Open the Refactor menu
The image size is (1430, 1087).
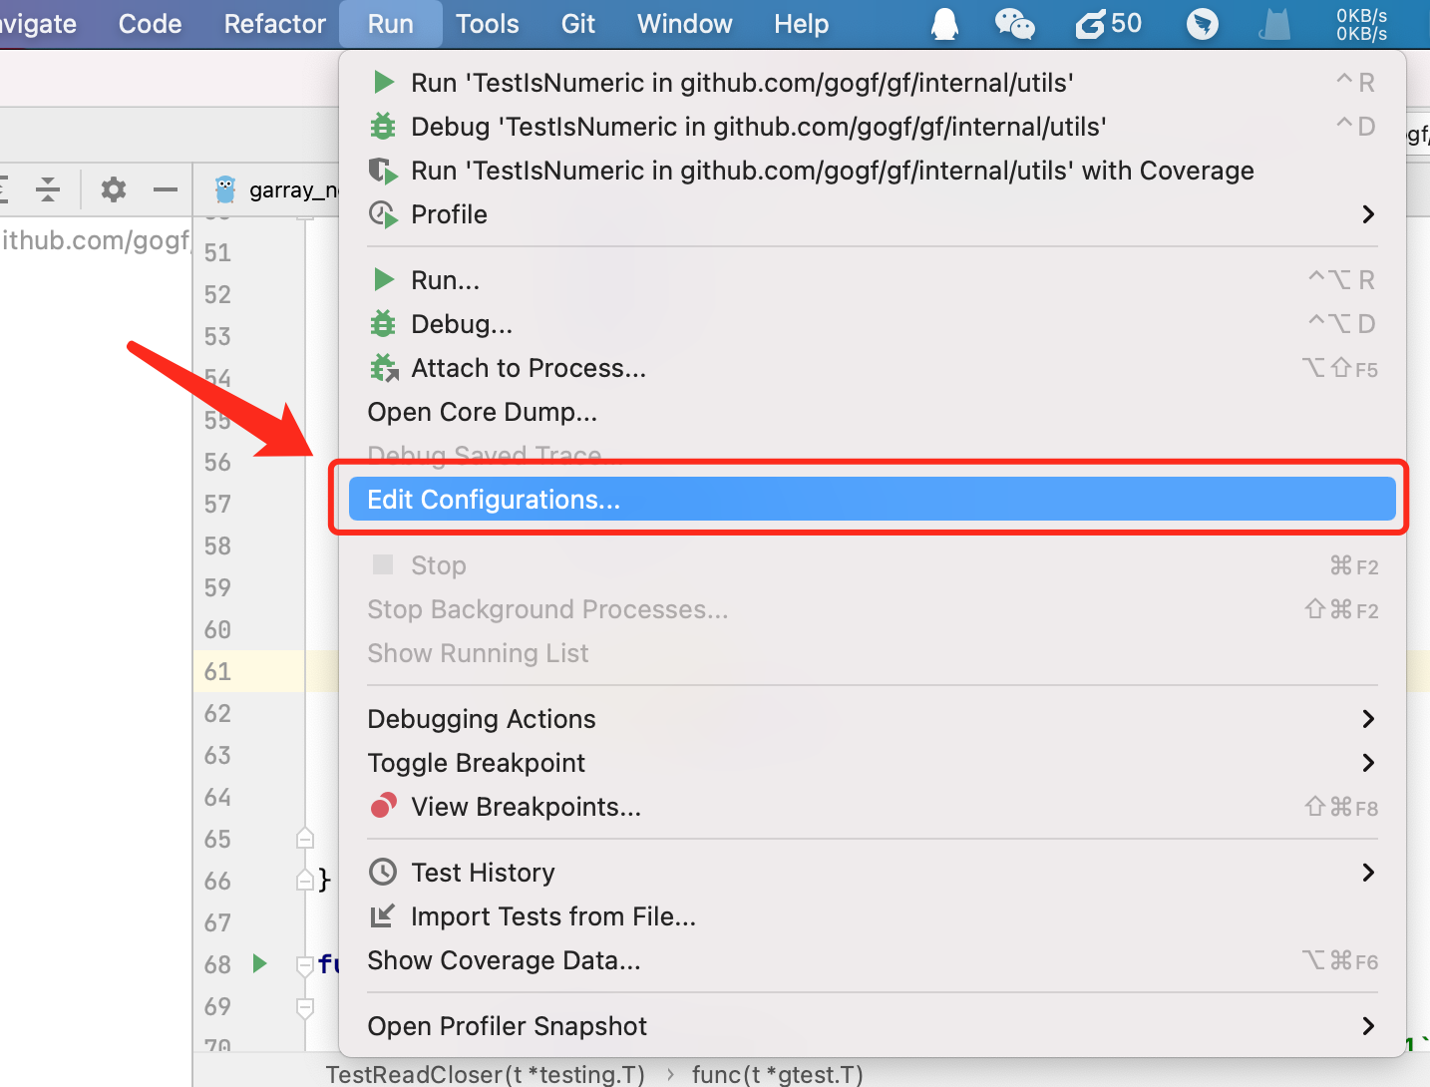[274, 24]
